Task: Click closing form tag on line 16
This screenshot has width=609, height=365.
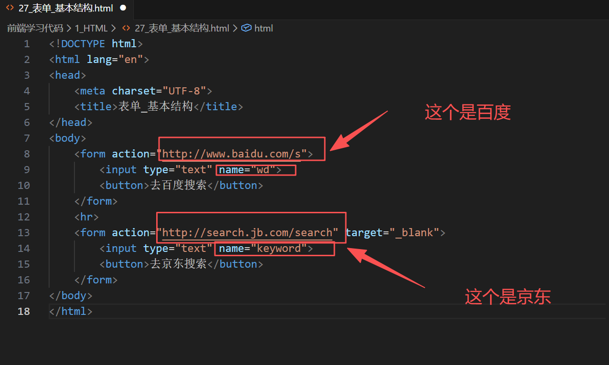Action: [96, 280]
